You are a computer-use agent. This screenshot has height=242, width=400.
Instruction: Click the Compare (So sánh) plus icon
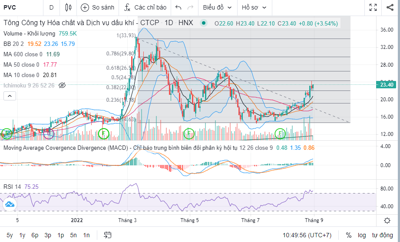(x=85, y=7)
